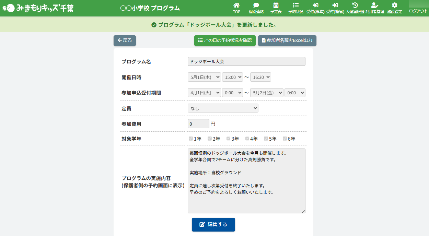
Task: Open 個別連絡 chat bubble icon
Action: (x=256, y=5)
